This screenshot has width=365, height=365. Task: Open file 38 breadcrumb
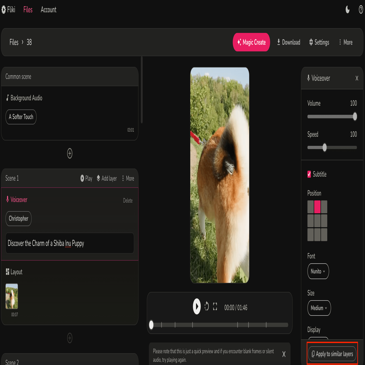point(29,42)
